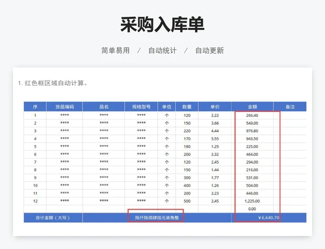Click the amount cell 976.80
The width and height of the screenshot is (325, 249).
252,131
